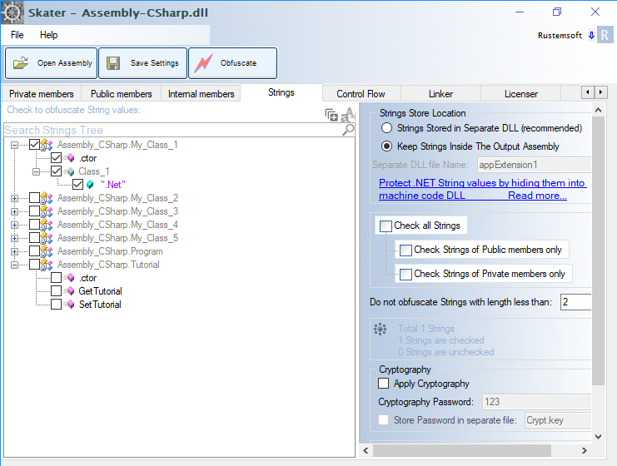617x466 pixels.
Task: Select Strings Stored in Separate DLL radio
Action: coord(387,128)
